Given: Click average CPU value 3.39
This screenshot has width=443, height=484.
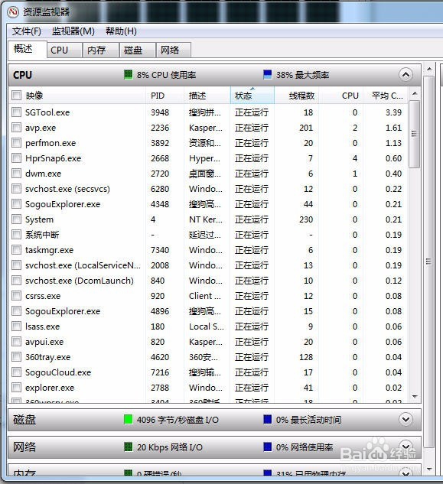Looking at the screenshot, I should coord(393,112).
